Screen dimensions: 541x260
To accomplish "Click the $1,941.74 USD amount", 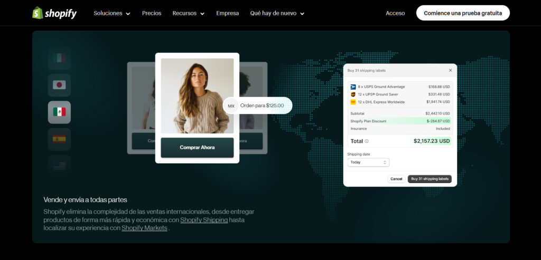I will click(x=438, y=102).
